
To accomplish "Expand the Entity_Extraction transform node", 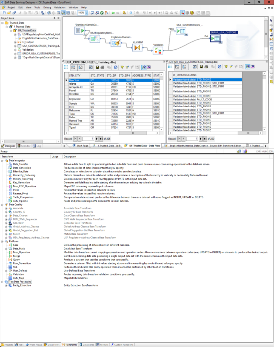I will coord(6,285).
